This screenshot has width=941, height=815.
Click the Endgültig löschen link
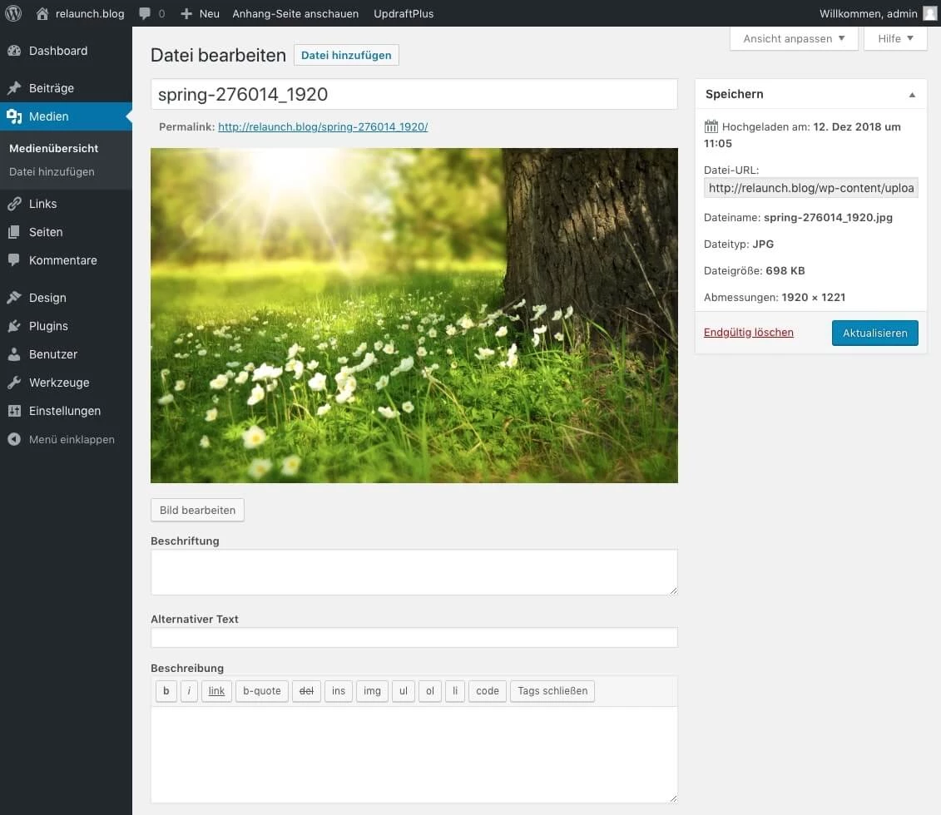pos(748,332)
